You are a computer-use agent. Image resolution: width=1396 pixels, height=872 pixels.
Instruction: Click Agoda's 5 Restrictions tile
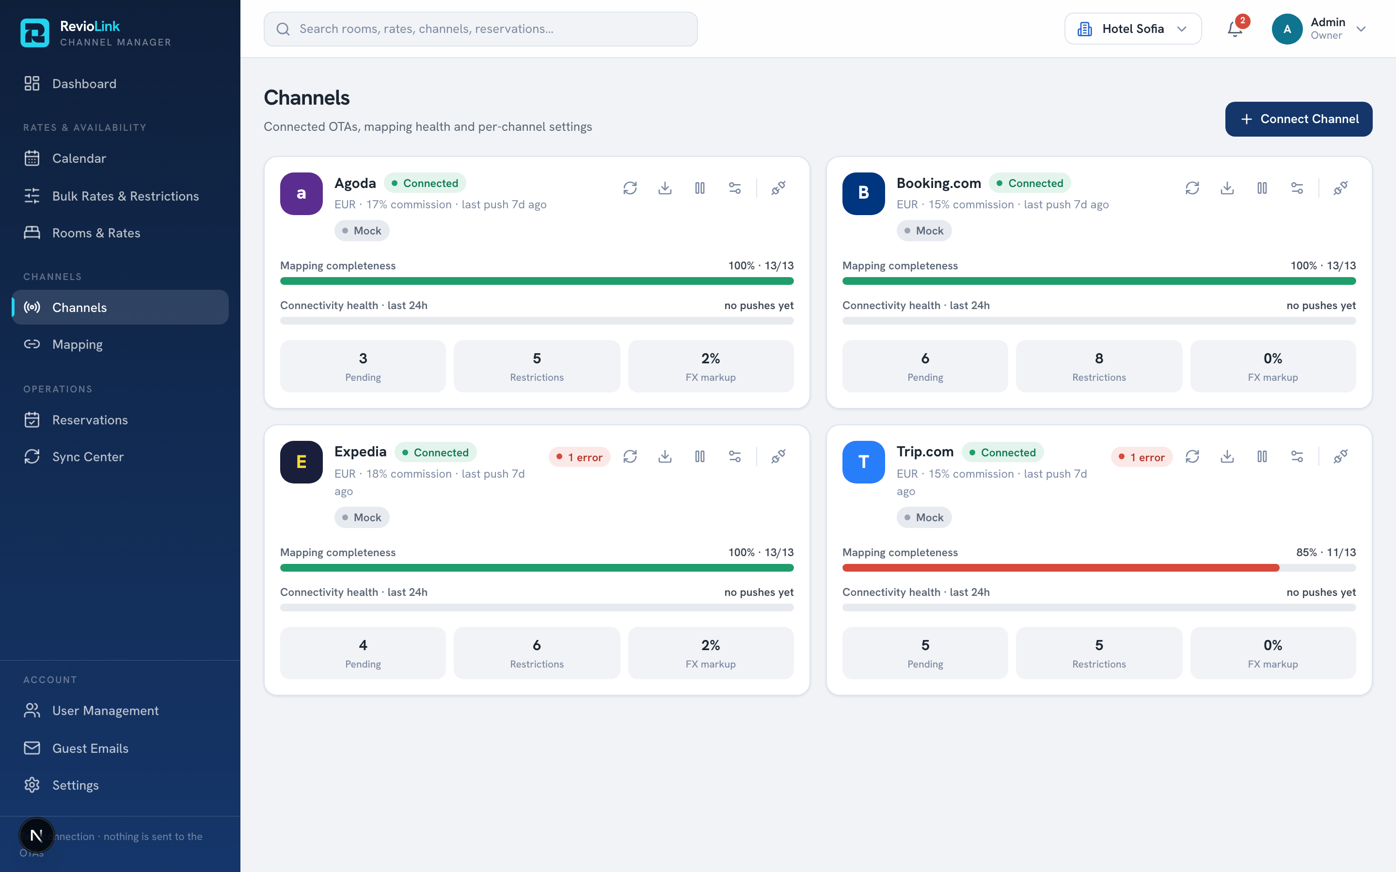coord(537,366)
